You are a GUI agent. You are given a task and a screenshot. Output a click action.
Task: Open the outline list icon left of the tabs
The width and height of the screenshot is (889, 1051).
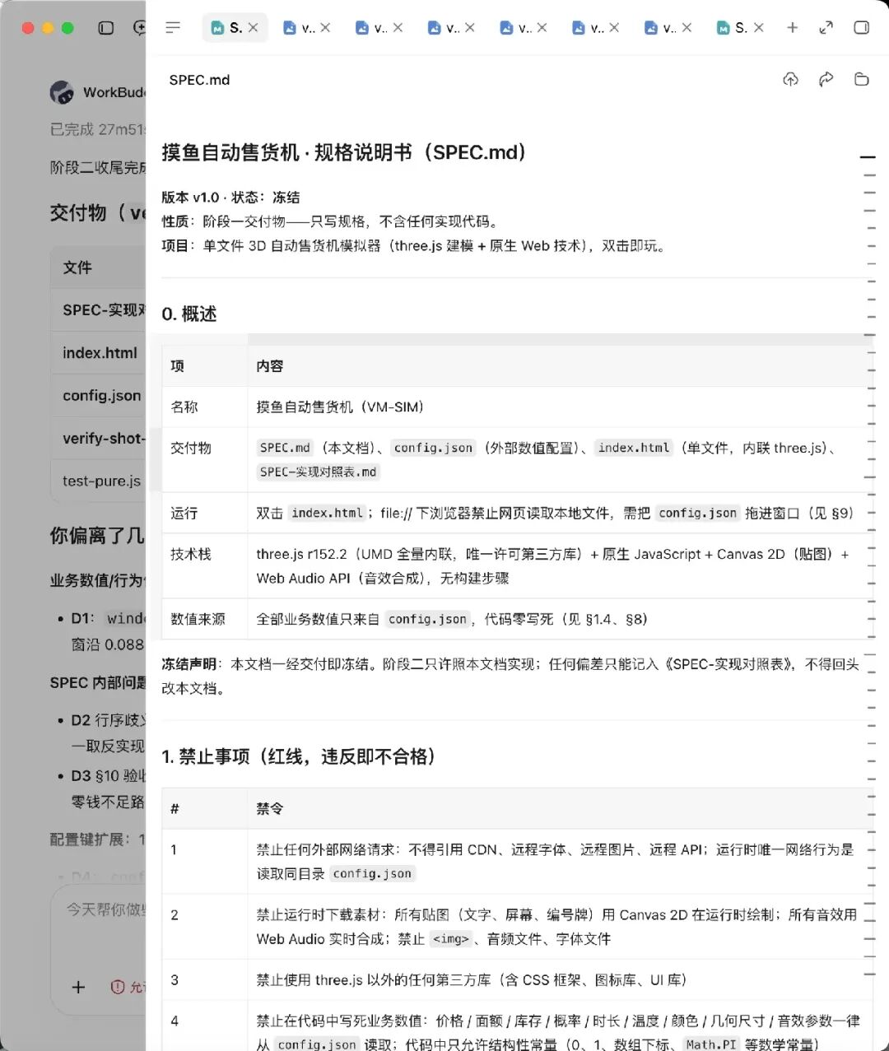173,28
